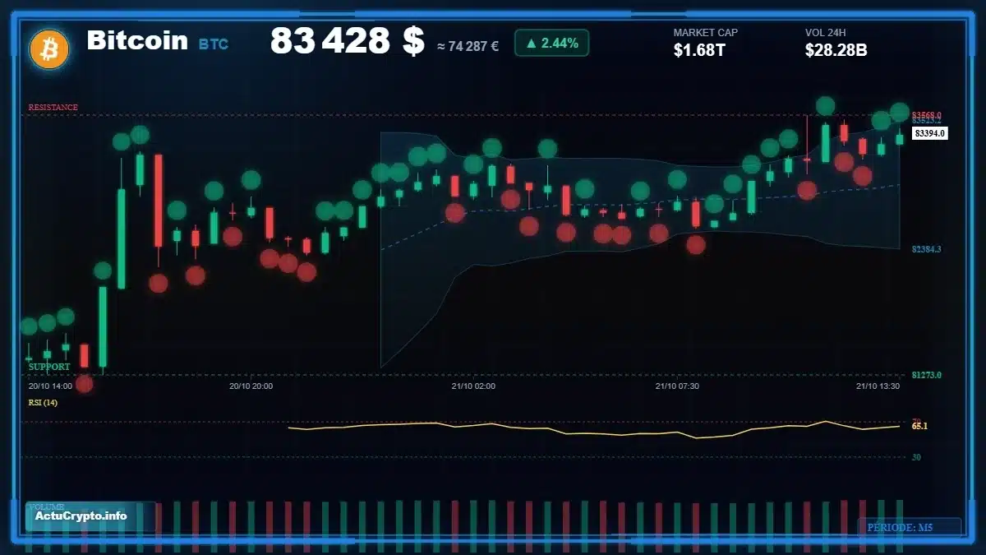Select the Bitcoin name heading
The height and width of the screenshot is (555, 986).
pos(137,40)
